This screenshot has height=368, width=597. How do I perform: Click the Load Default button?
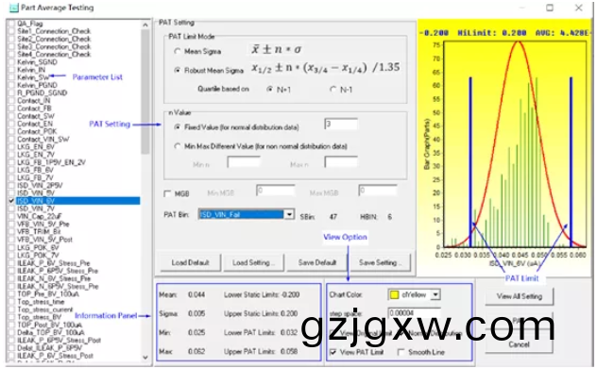[191, 262]
